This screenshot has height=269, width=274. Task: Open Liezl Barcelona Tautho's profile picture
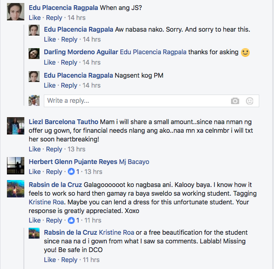pos(16,126)
